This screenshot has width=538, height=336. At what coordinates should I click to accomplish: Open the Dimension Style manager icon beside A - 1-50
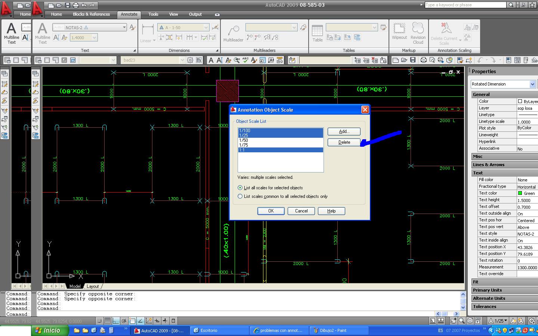coord(215,27)
